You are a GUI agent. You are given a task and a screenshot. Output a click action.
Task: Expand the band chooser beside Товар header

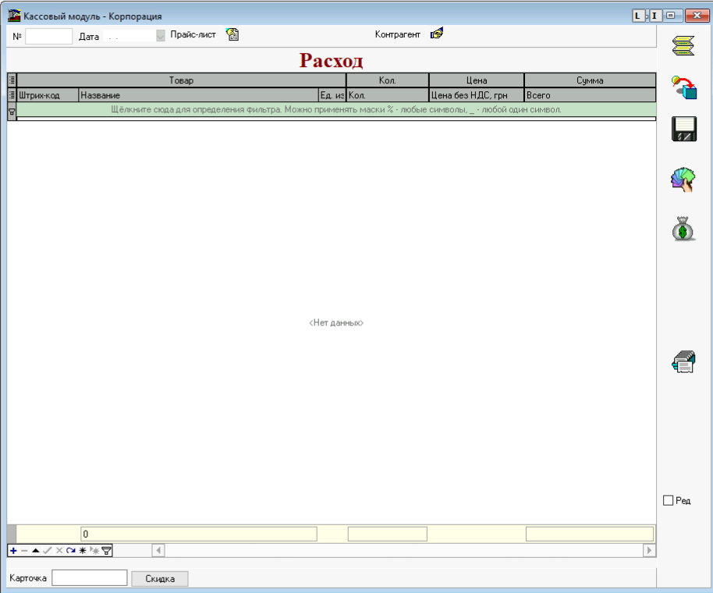[x=12, y=80]
